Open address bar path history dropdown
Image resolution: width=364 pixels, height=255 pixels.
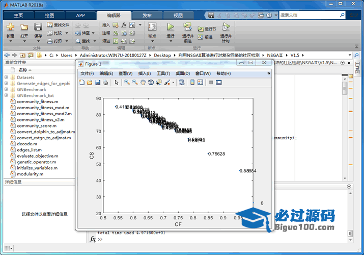point(350,55)
